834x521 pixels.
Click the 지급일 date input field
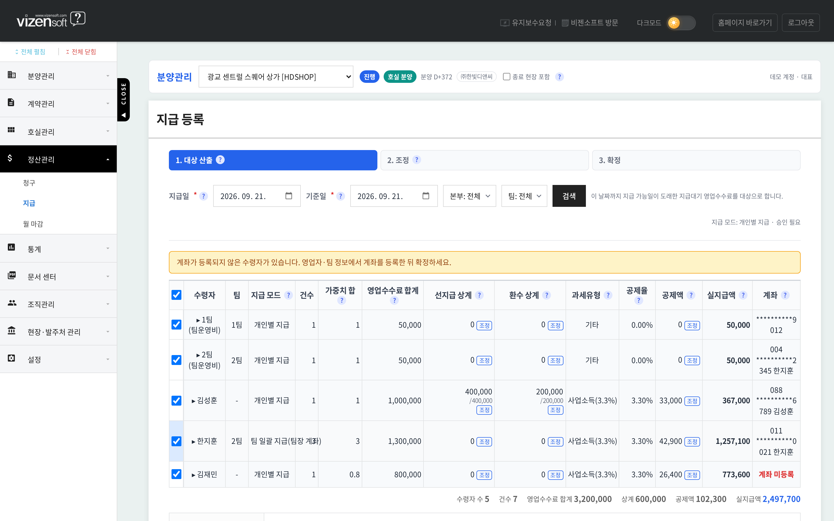(257, 196)
